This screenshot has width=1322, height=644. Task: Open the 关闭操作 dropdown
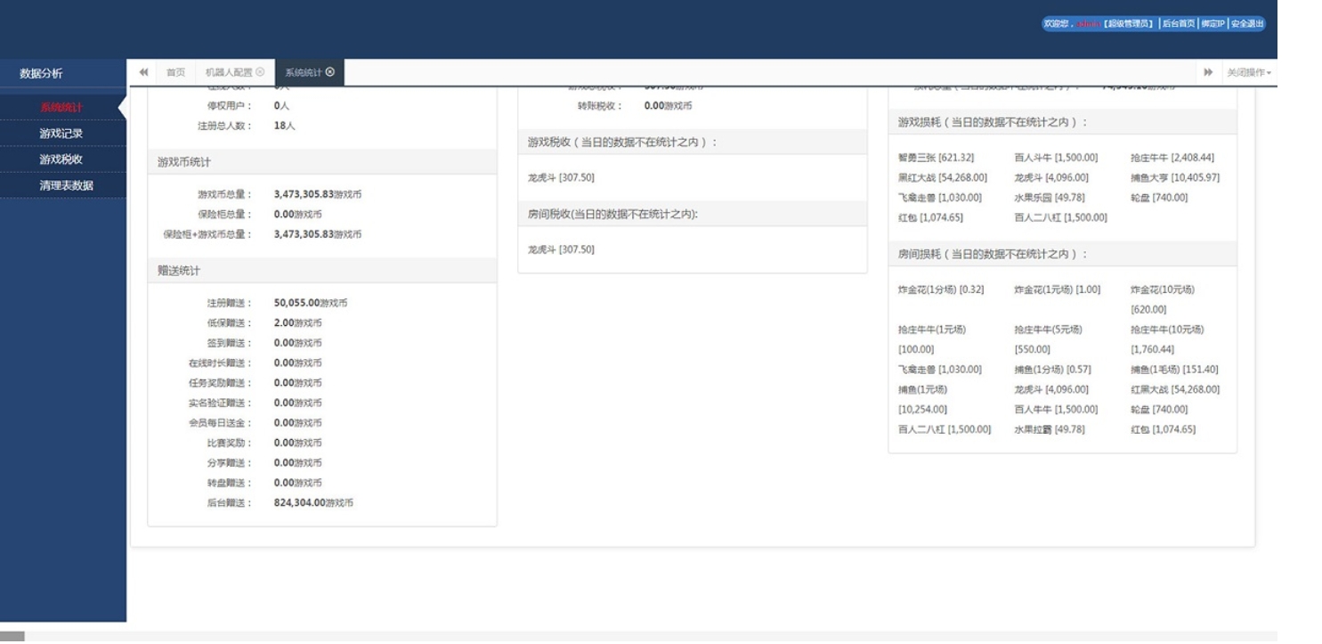click(1249, 72)
